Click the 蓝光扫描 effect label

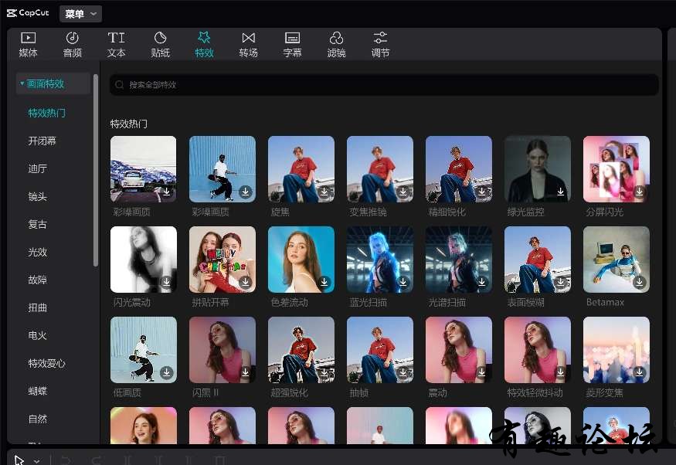368,302
